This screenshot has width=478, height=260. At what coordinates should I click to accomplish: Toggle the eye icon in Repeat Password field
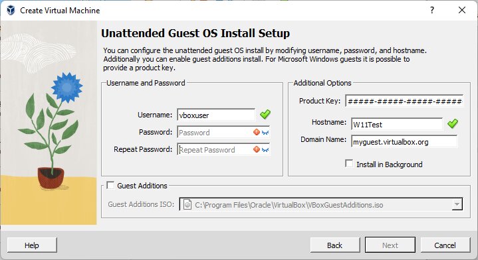[265, 150]
